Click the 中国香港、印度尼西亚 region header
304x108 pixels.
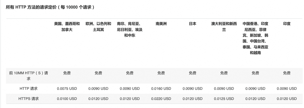tap(255, 38)
